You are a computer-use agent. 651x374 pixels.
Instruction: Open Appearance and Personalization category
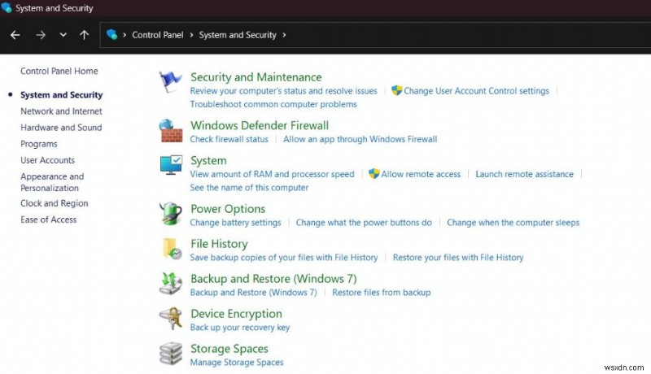tap(52, 182)
